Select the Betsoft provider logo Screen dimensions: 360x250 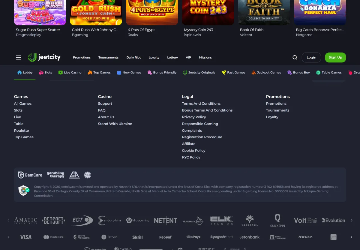coord(54,221)
